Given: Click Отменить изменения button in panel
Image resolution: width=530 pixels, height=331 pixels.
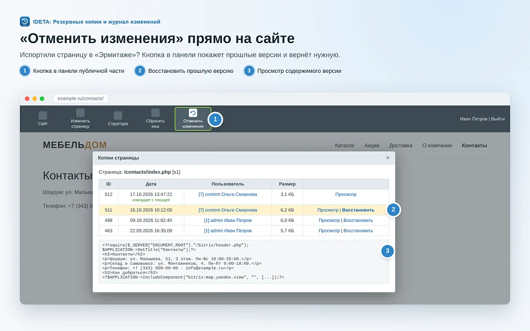Looking at the screenshot, I should click(193, 119).
